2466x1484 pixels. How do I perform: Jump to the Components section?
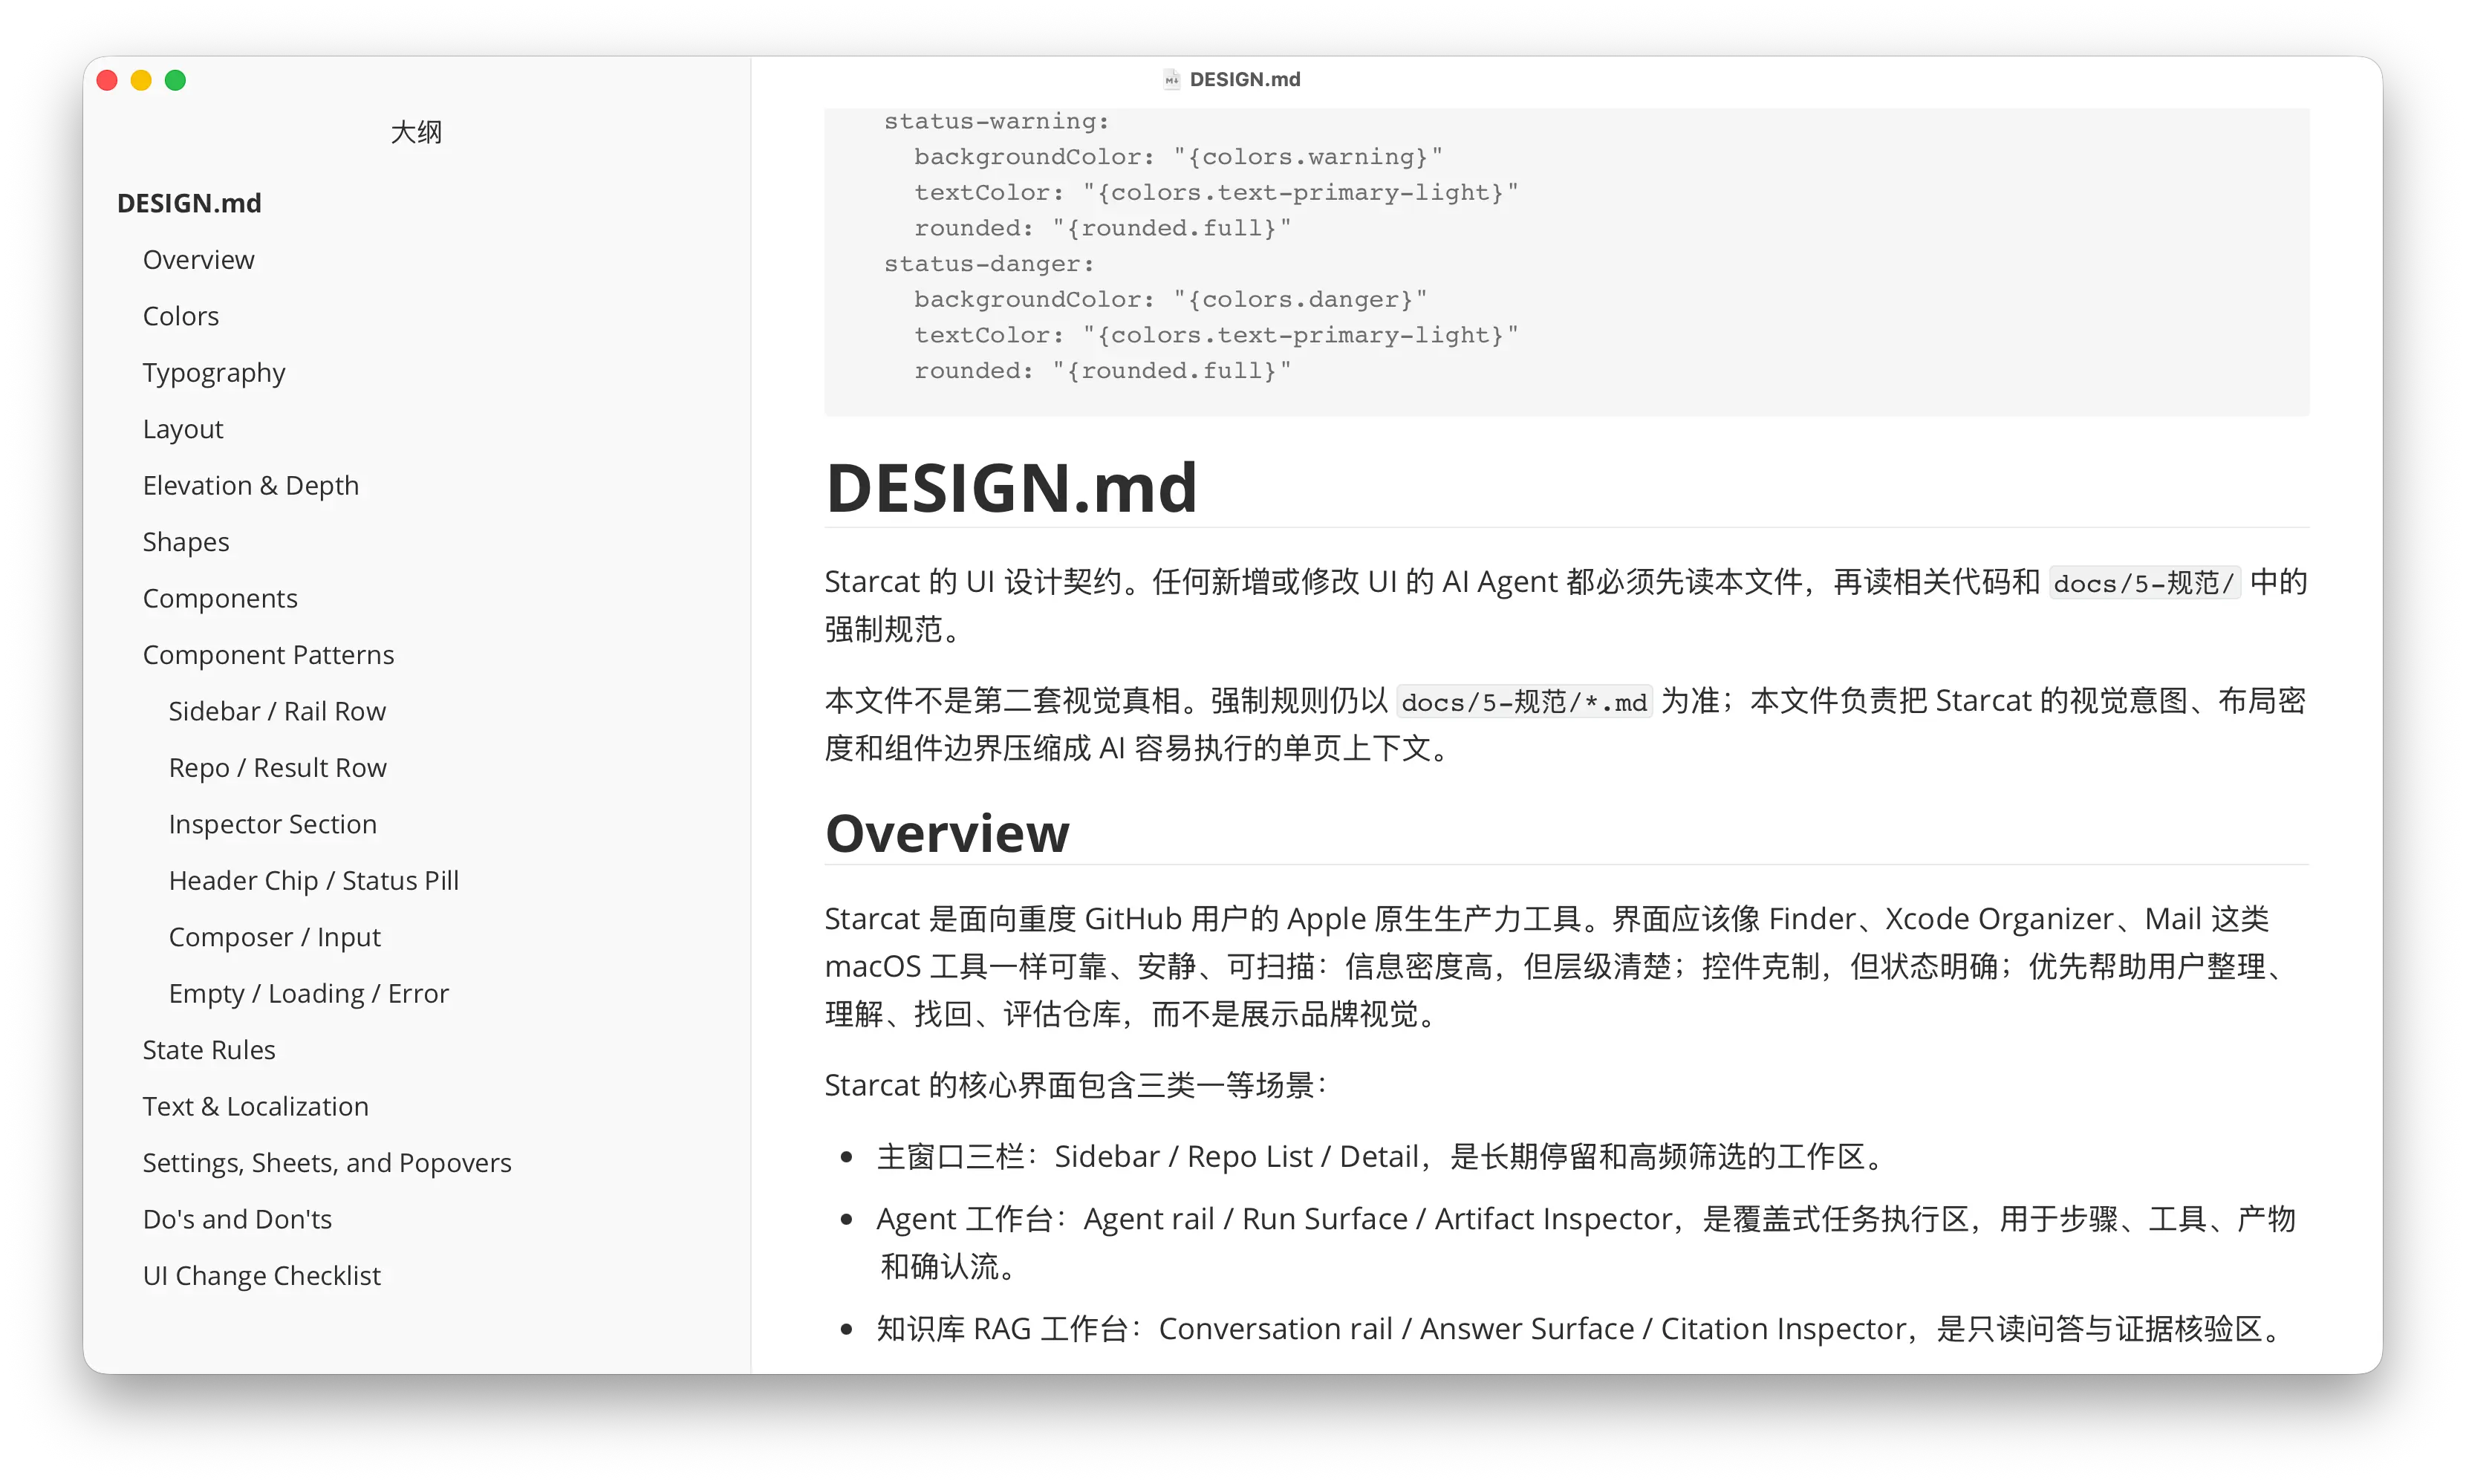click(x=220, y=598)
